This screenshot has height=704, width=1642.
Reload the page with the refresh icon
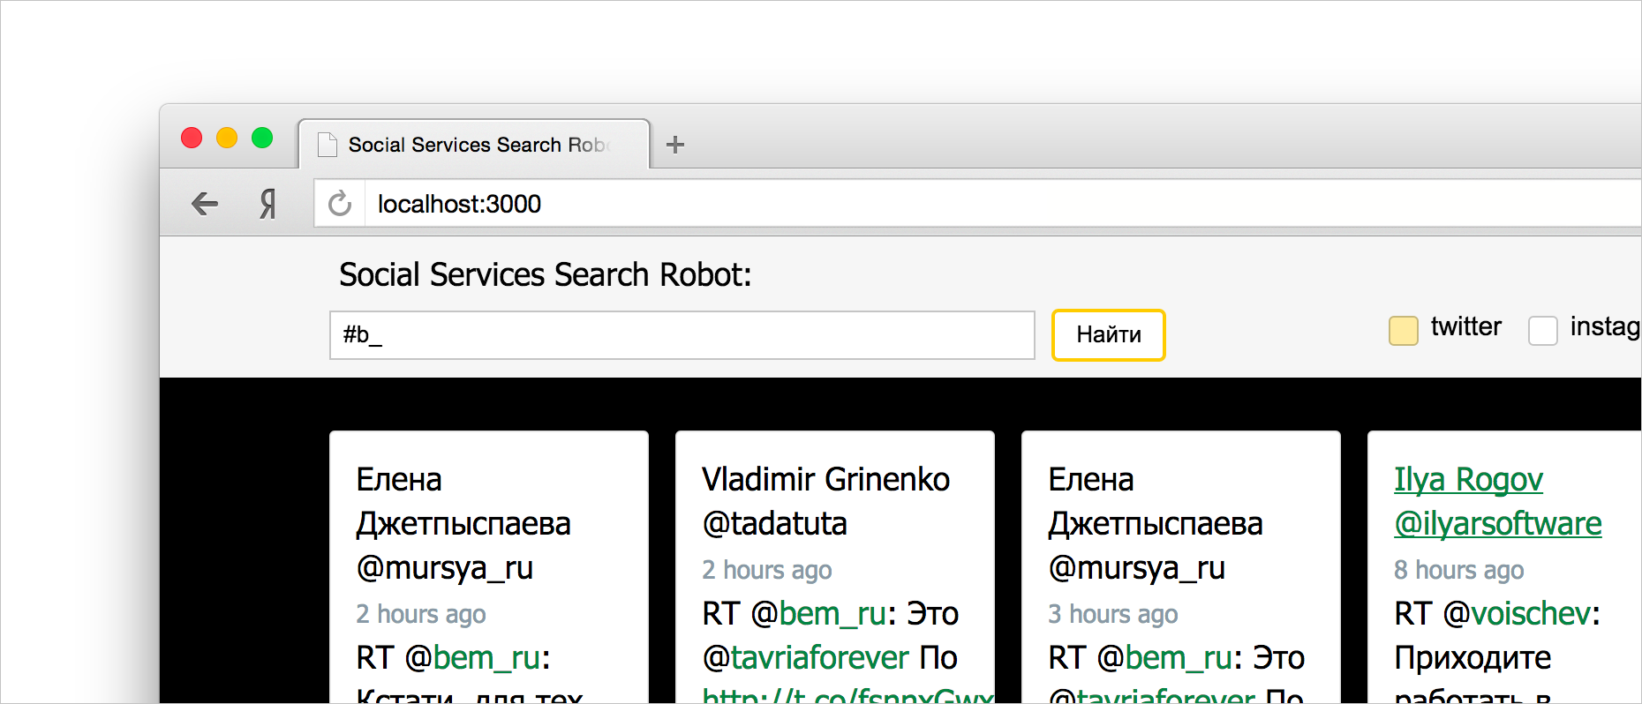coord(340,204)
